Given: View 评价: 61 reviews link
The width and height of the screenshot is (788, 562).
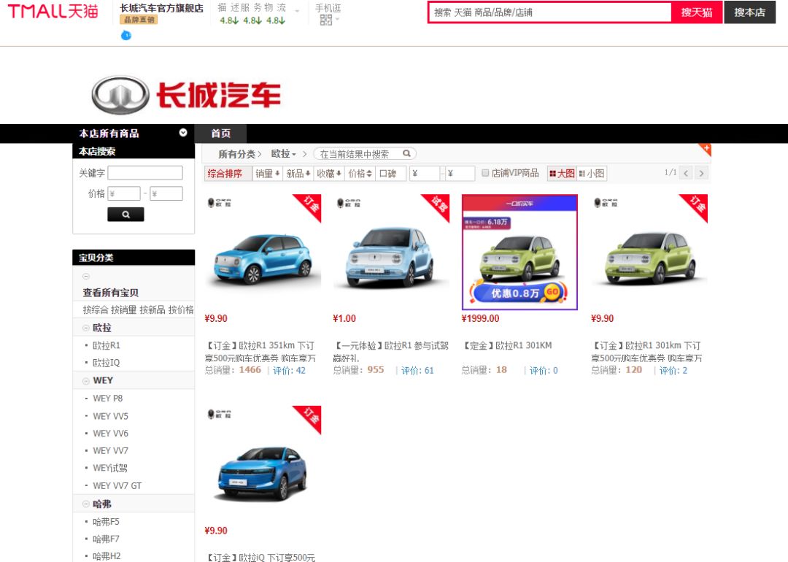Looking at the screenshot, I should [417, 371].
